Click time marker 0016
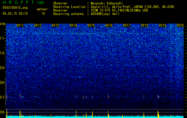 click(x=109, y=25)
